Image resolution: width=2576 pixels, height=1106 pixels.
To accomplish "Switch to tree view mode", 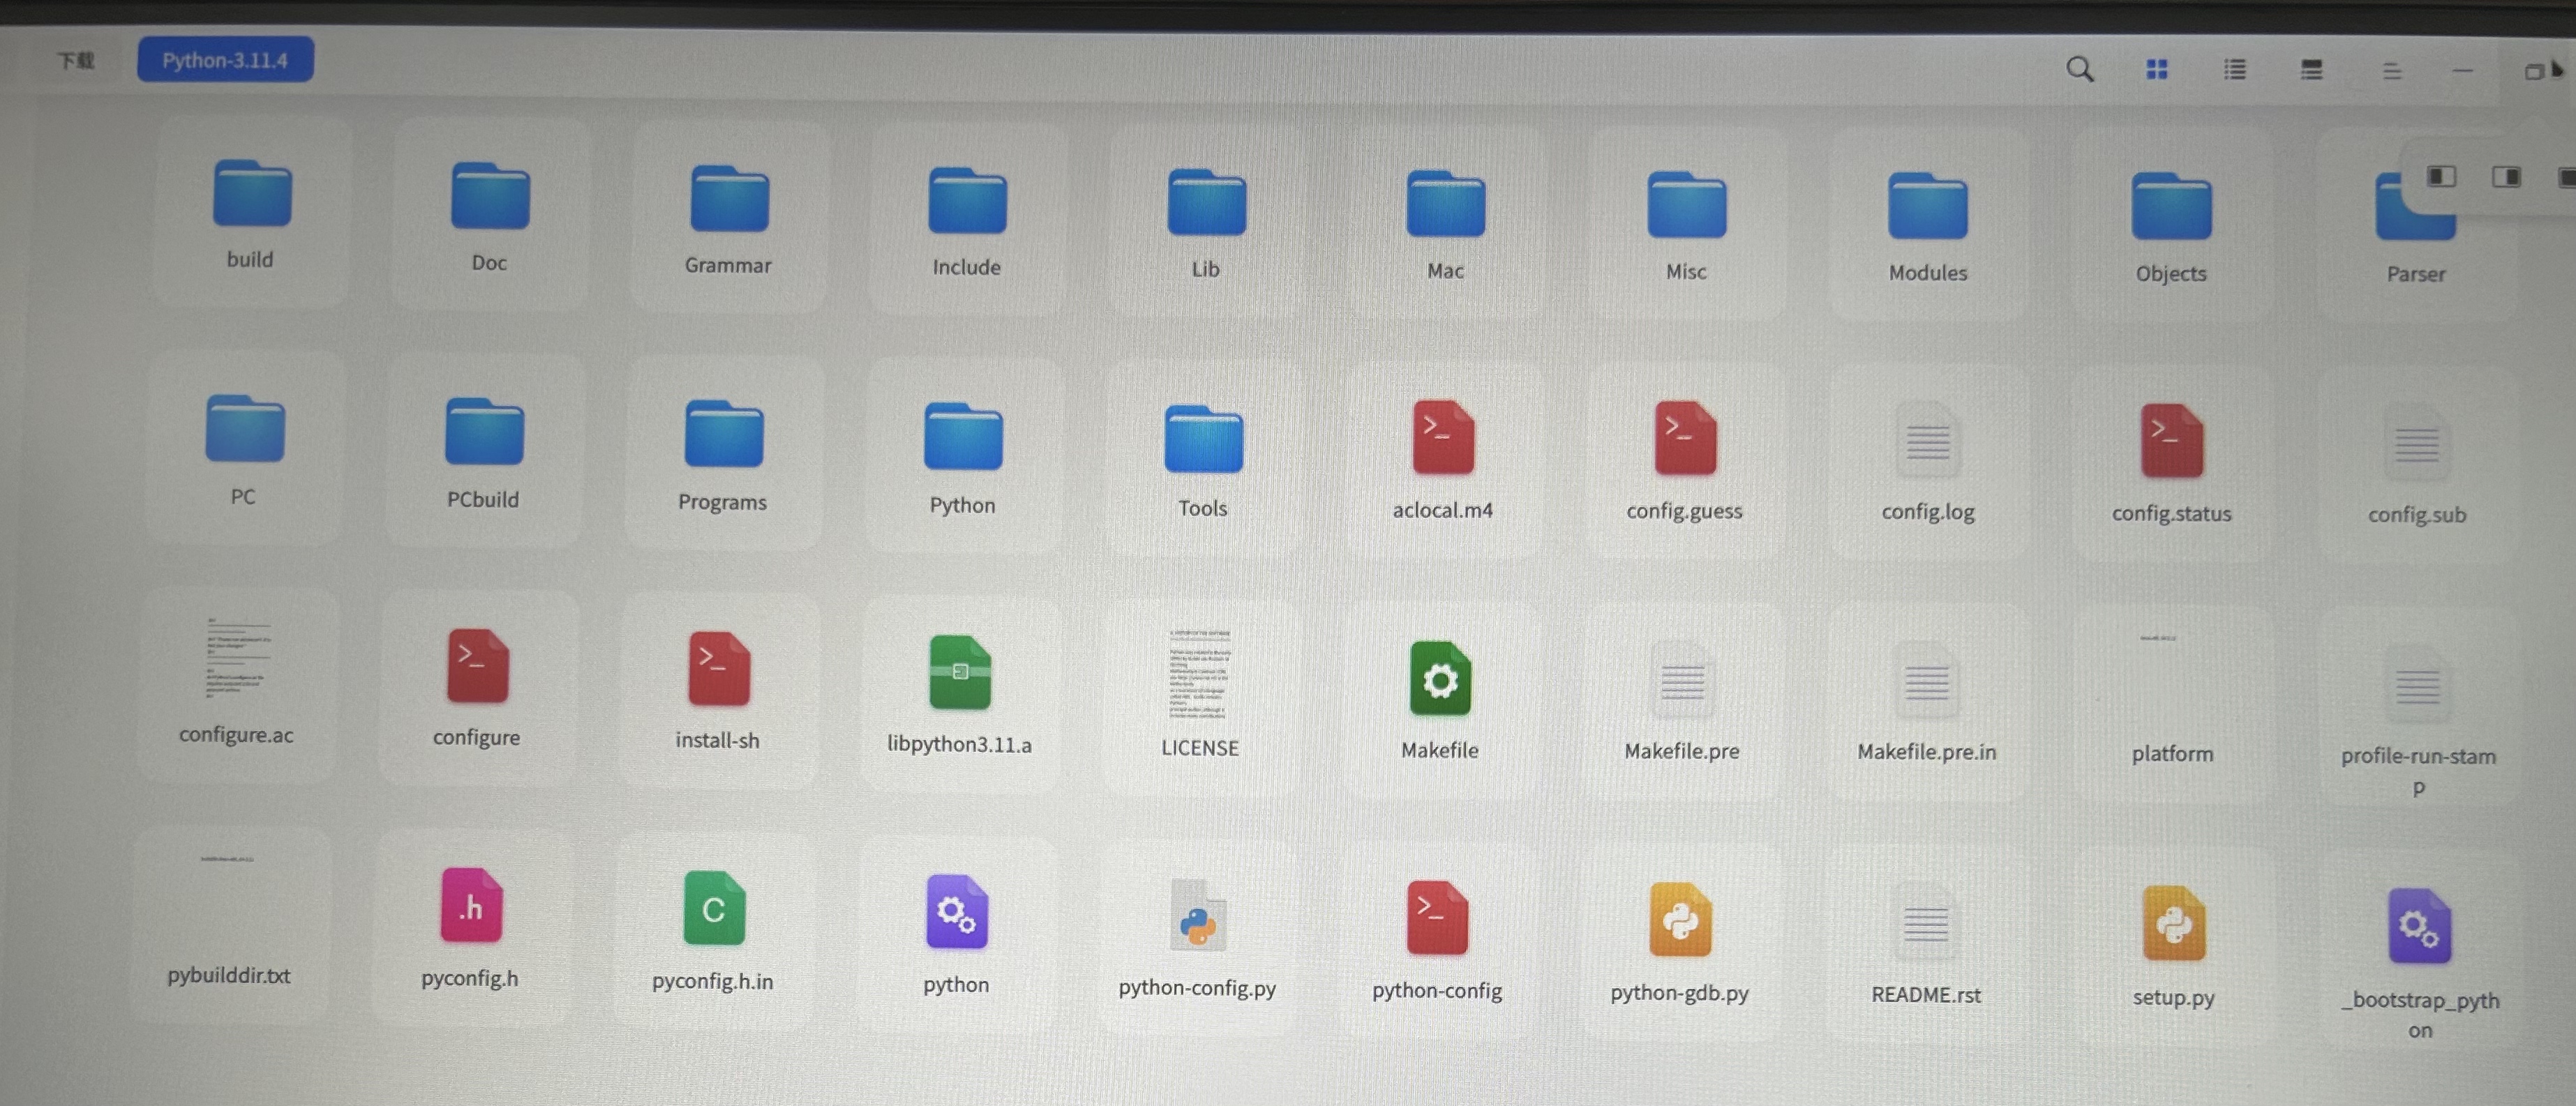I will [x=2312, y=70].
